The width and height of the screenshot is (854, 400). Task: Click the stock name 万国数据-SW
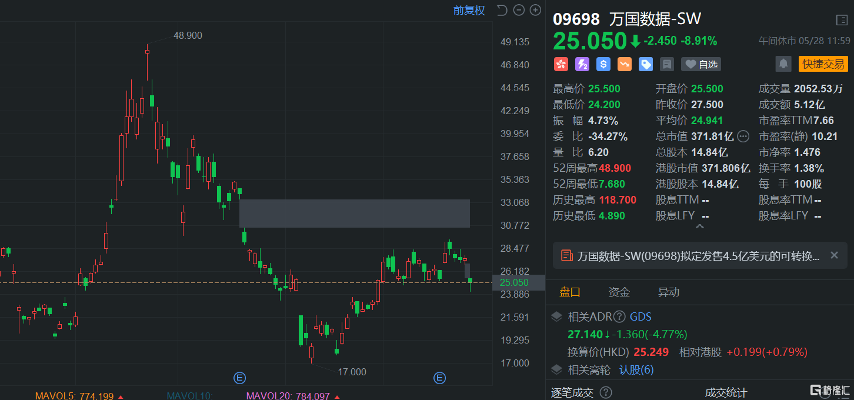click(656, 19)
